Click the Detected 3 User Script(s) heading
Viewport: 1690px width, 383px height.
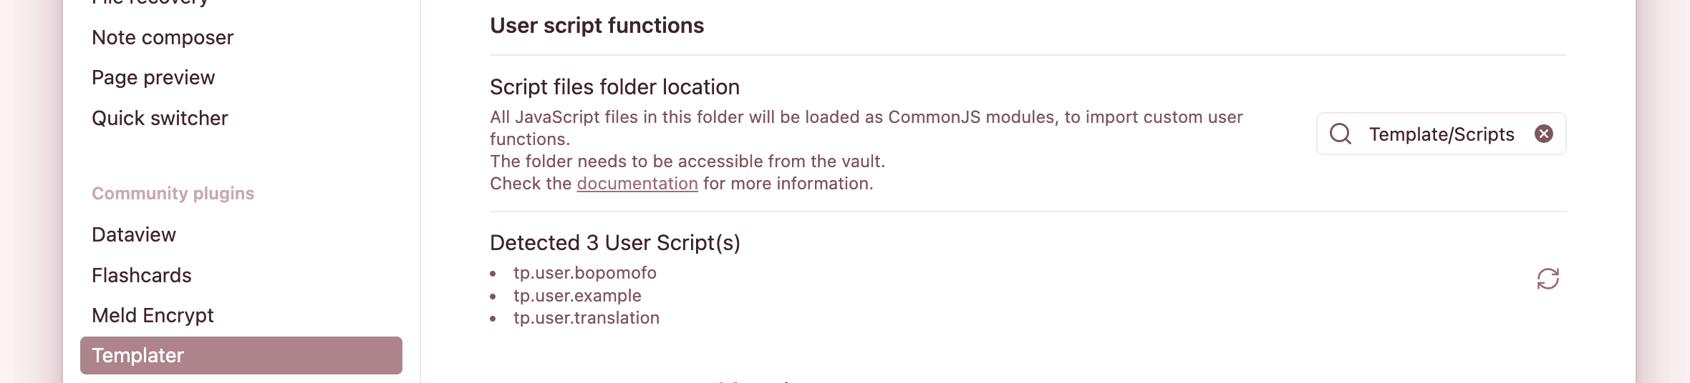(614, 243)
